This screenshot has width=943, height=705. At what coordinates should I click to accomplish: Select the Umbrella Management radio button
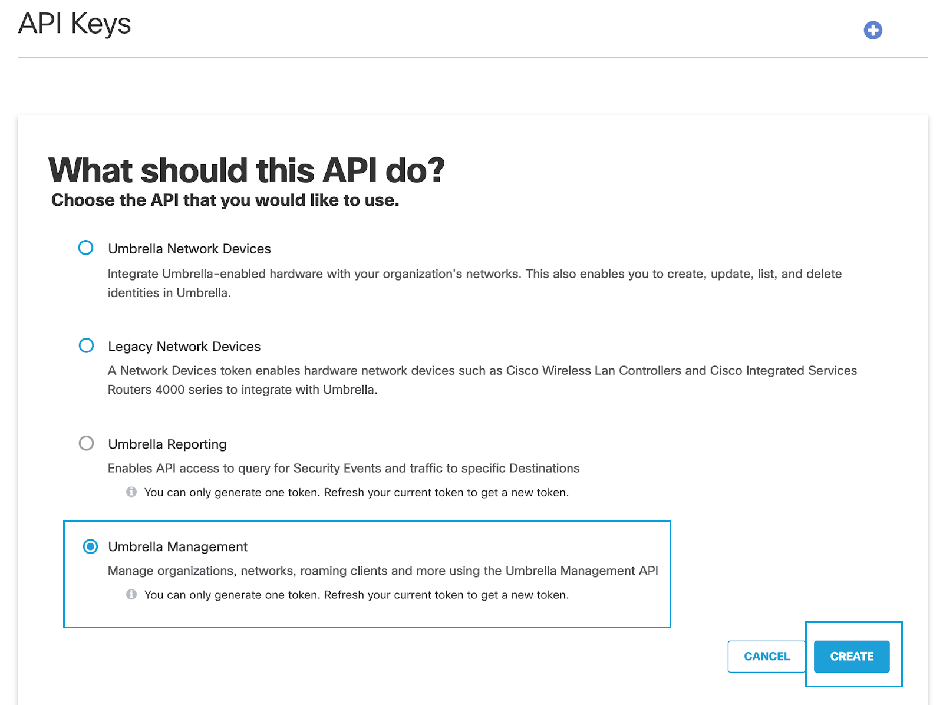pos(90,546)
